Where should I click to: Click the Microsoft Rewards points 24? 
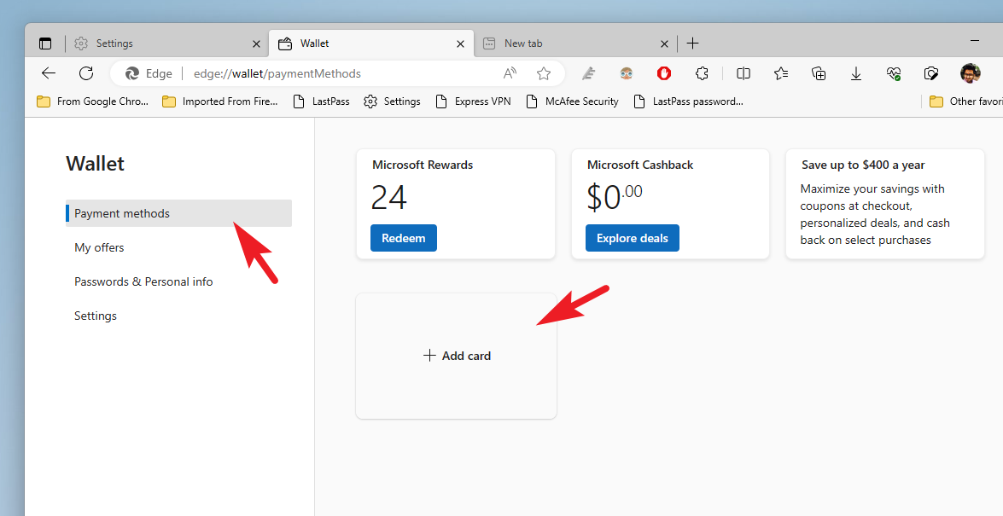[389, 198]
